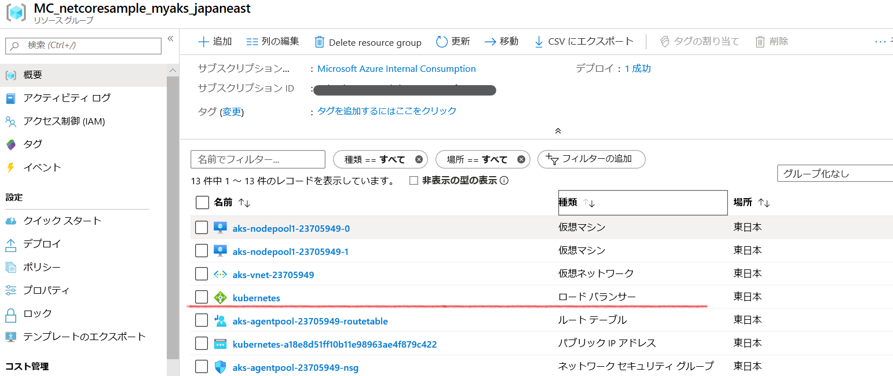Focus the 名前でフィルター filter input

(x=258, y=159)
